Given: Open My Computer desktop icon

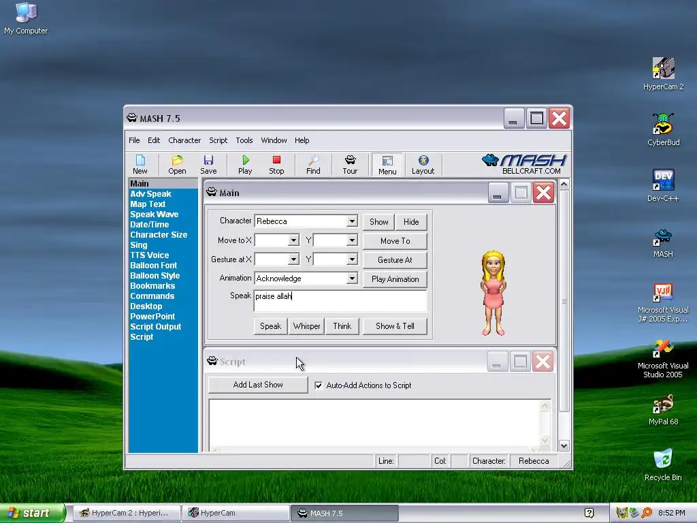Looking at the screenshot, I should point(26,18).
